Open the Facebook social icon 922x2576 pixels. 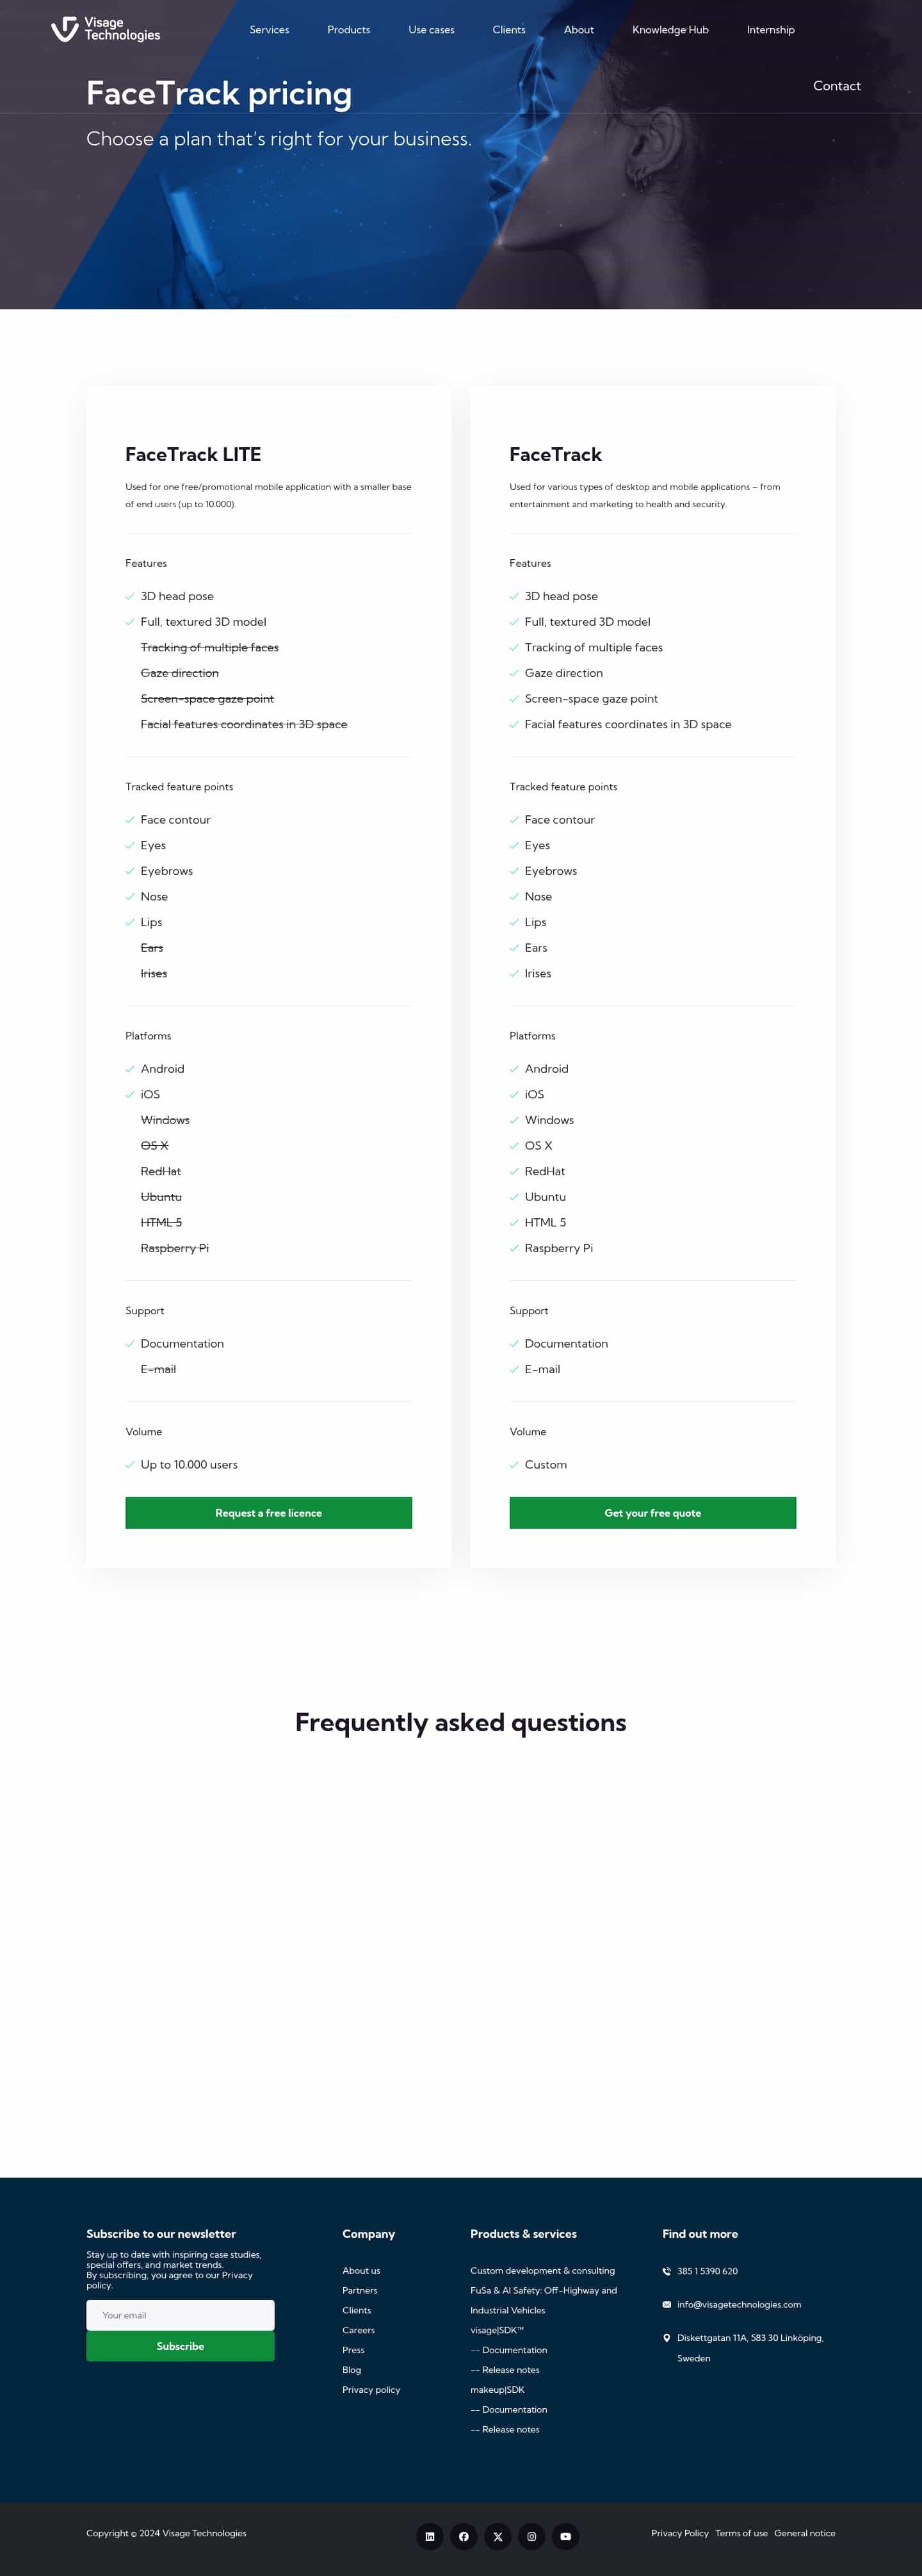point(464,2536)
